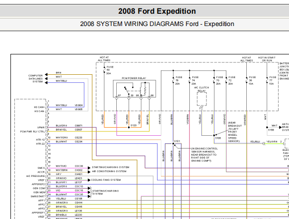Click the 'ACCR' pin label
Image resolution: width=289 pixels, height=219 pixels.
pyautogui.click(x=41, y=172)
